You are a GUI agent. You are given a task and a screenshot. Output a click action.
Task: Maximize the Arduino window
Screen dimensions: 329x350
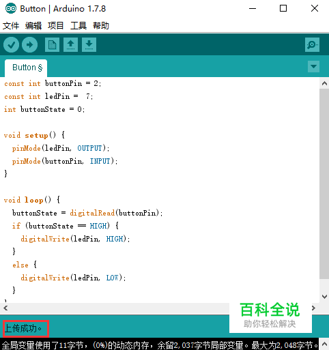283,9
